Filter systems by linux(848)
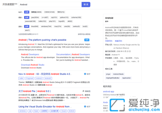 35,26
